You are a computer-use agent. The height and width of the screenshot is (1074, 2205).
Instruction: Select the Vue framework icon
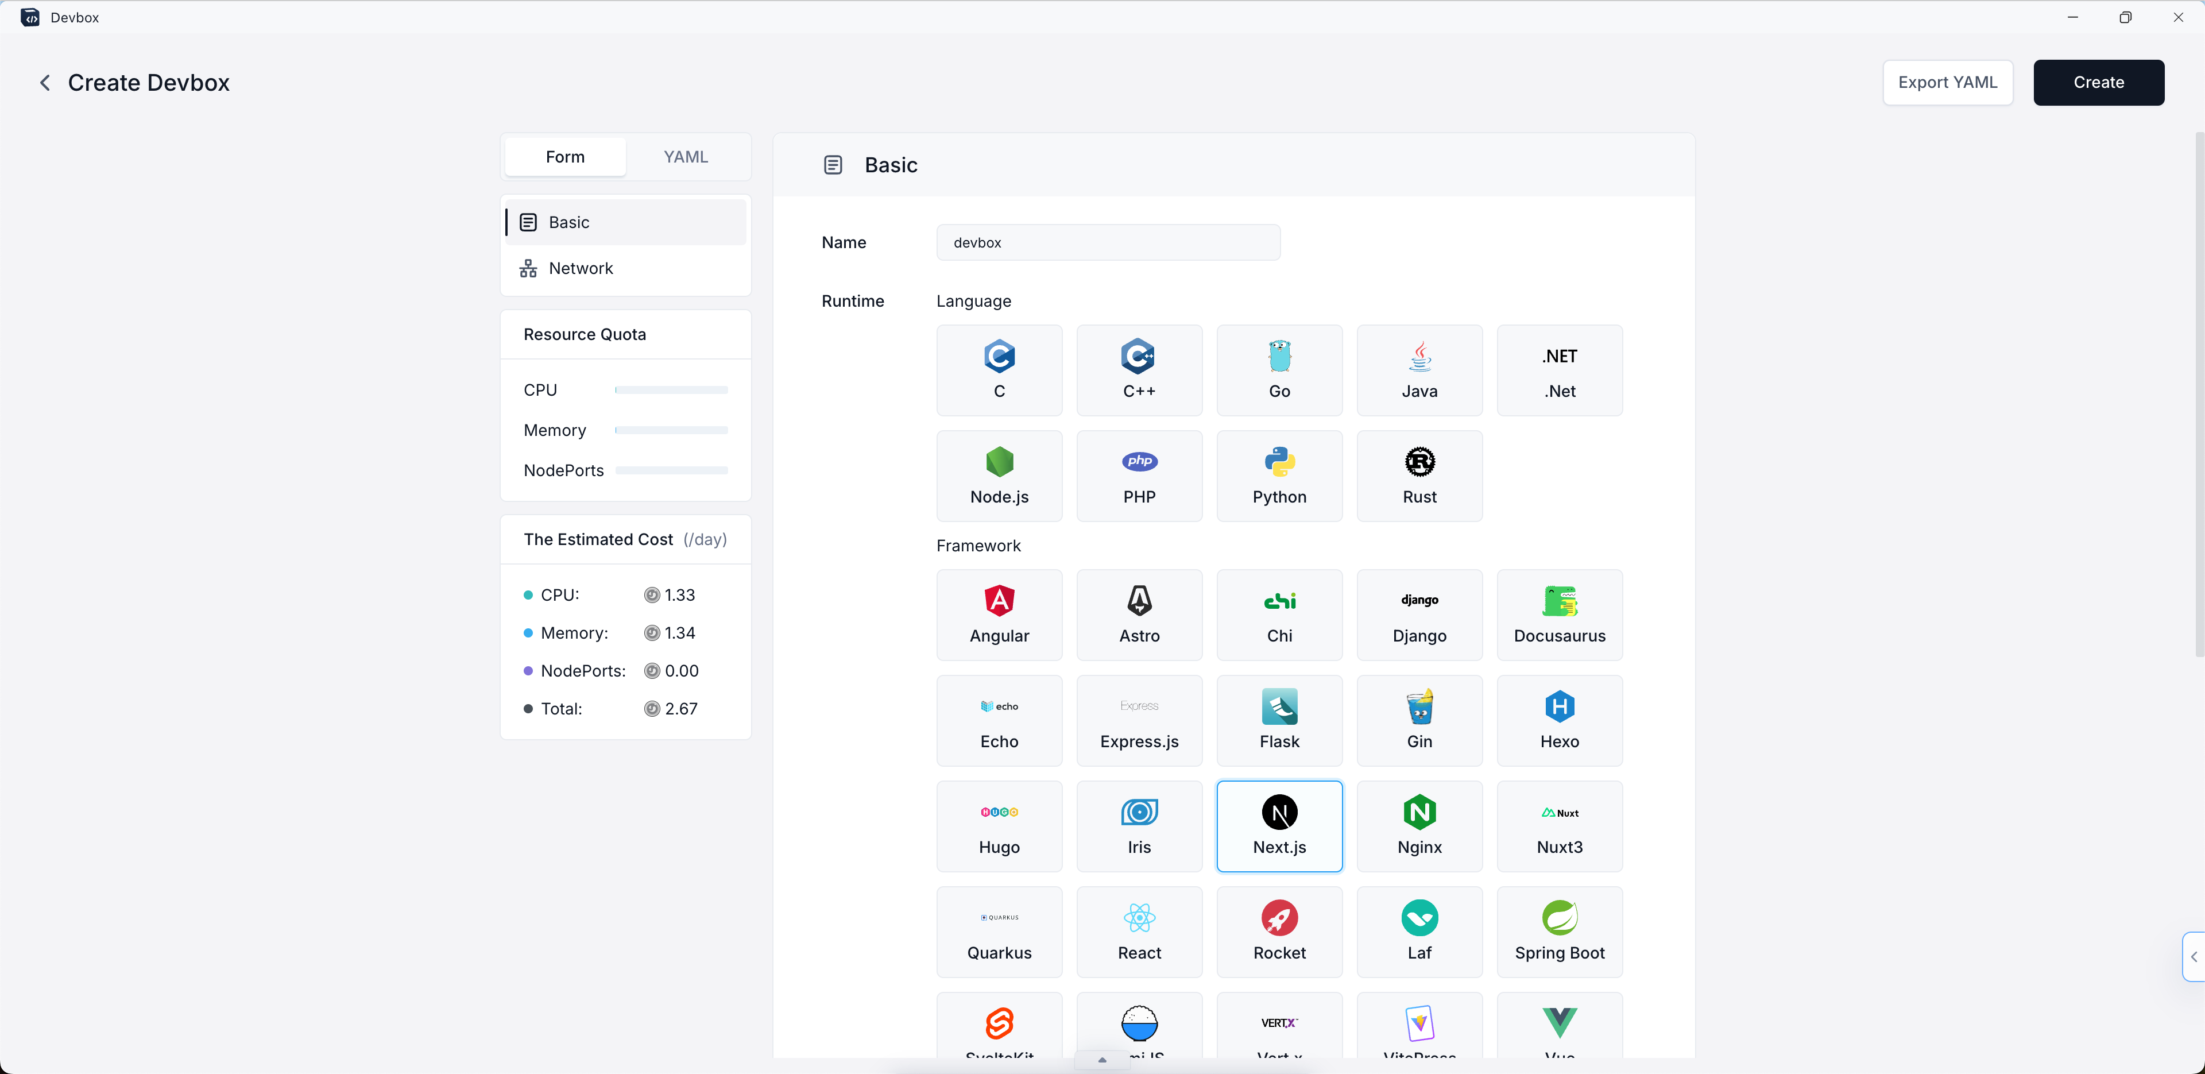1560,1027
